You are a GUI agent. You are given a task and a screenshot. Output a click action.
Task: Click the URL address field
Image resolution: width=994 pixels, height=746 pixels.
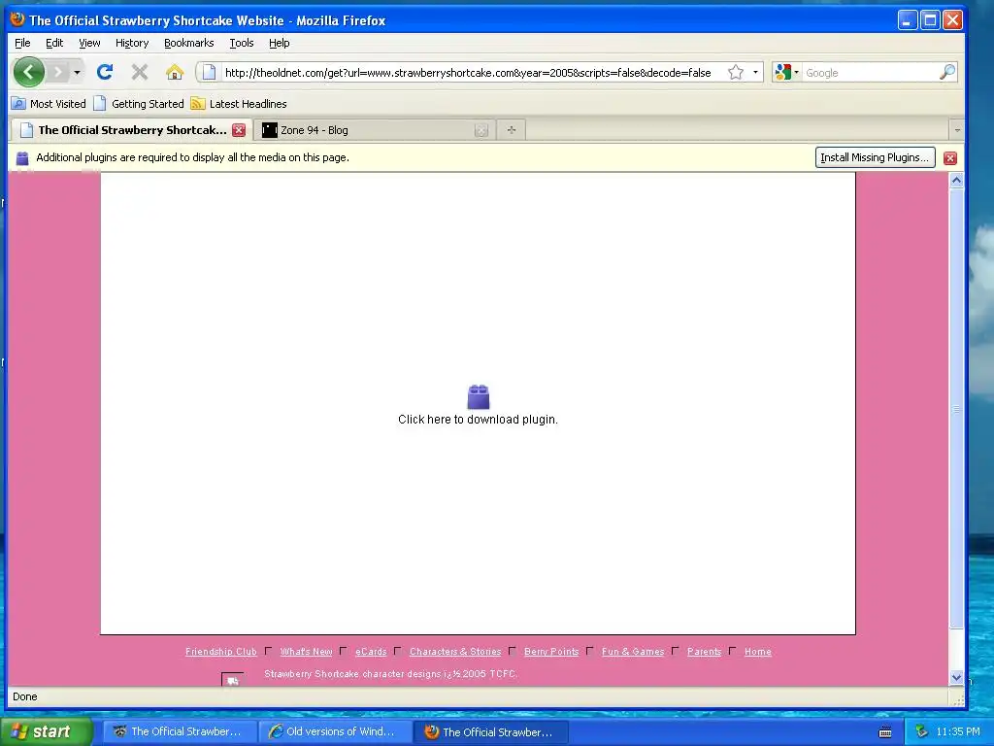point(468,72)
